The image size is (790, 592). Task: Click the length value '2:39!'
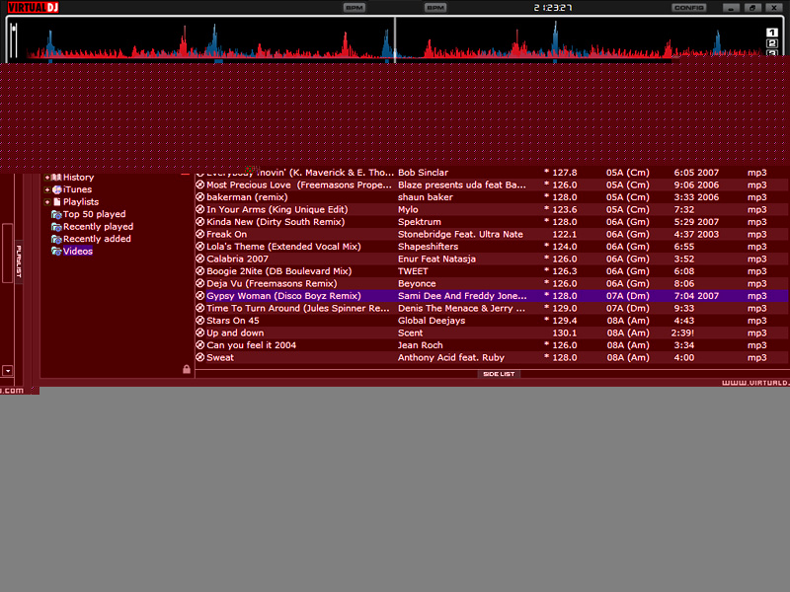pyautogui.click(x=682, y=333)
